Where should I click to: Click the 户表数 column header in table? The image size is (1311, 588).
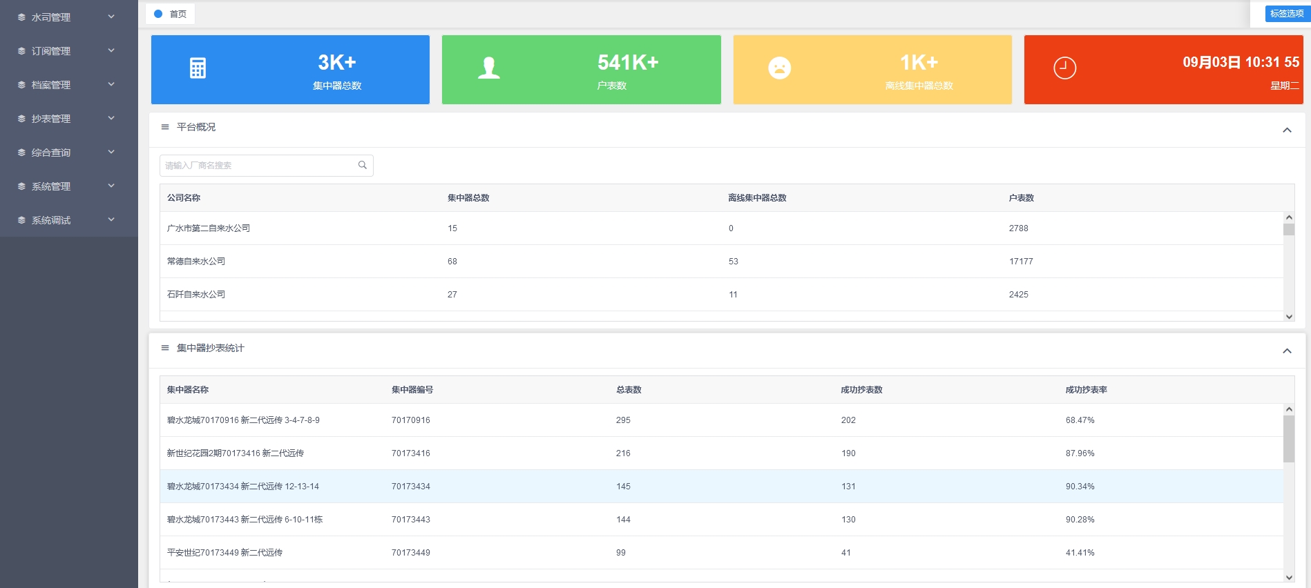point(1021,198)
